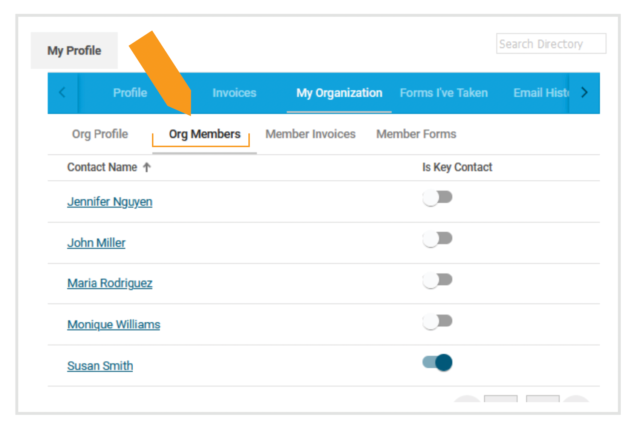
Task: Select the My Organization tab
Action: click(x=339, y=93)
